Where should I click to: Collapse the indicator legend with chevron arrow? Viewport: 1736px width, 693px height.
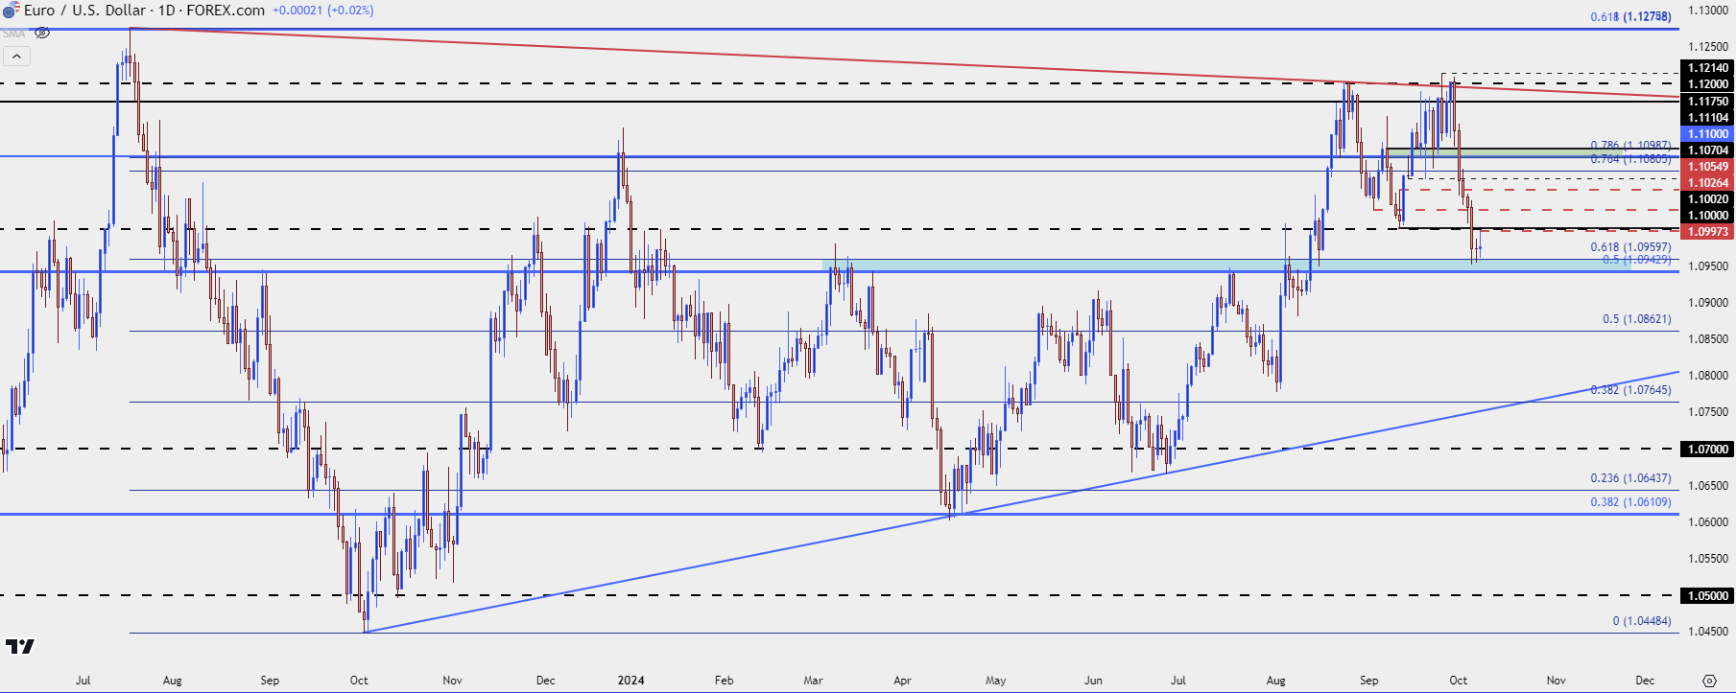click(x=16, y=57)
